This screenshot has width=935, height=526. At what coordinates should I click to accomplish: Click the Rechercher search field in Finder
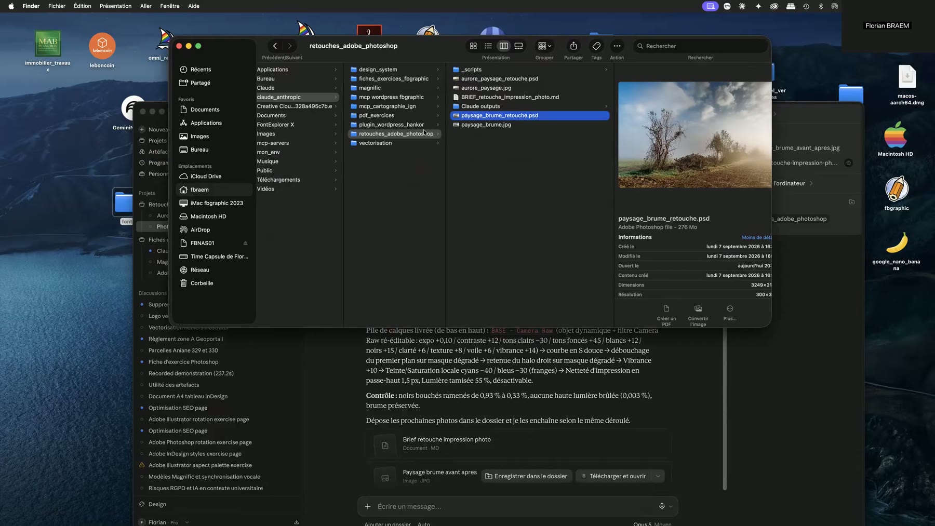click(700, 46)
